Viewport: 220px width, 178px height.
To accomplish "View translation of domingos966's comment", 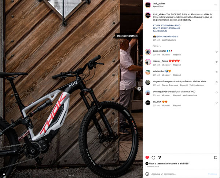I will [x=190, y=95].
